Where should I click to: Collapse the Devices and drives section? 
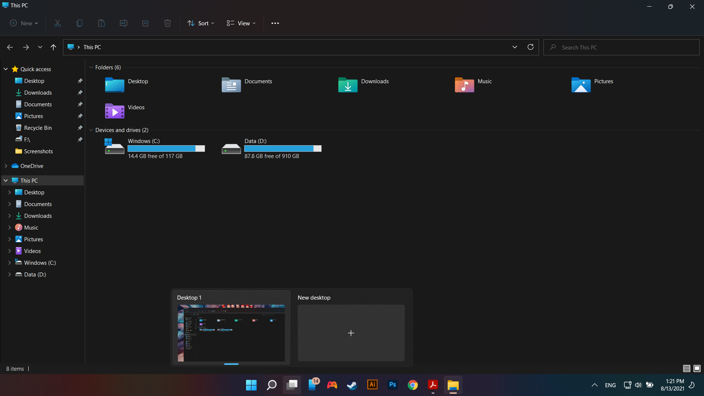(91, 130)
